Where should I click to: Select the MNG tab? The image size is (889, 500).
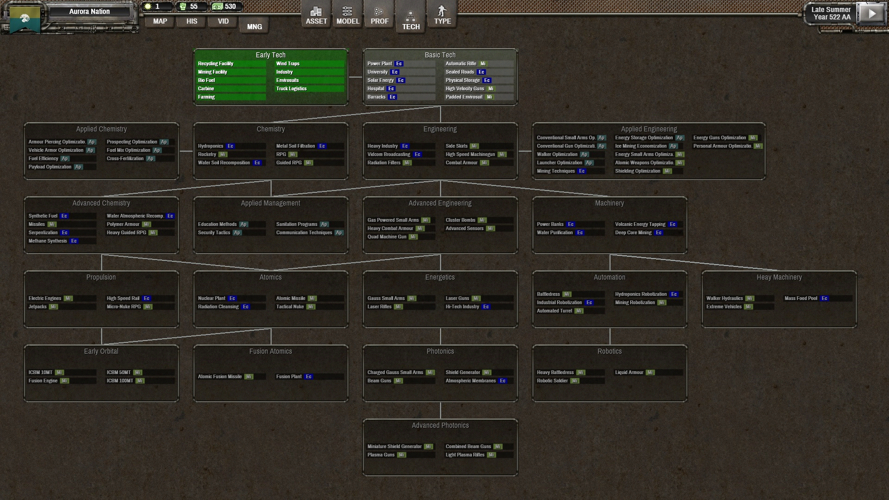point(254,27)
